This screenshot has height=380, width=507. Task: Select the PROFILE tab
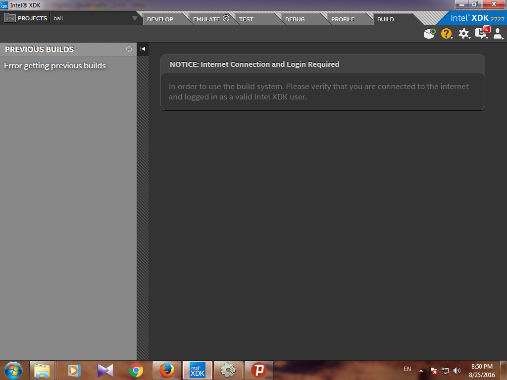click(x=343, y=19)
